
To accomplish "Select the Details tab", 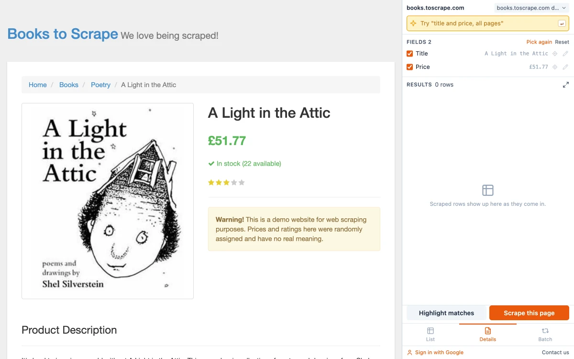I will pyautogui.click(x=488, y=335).
